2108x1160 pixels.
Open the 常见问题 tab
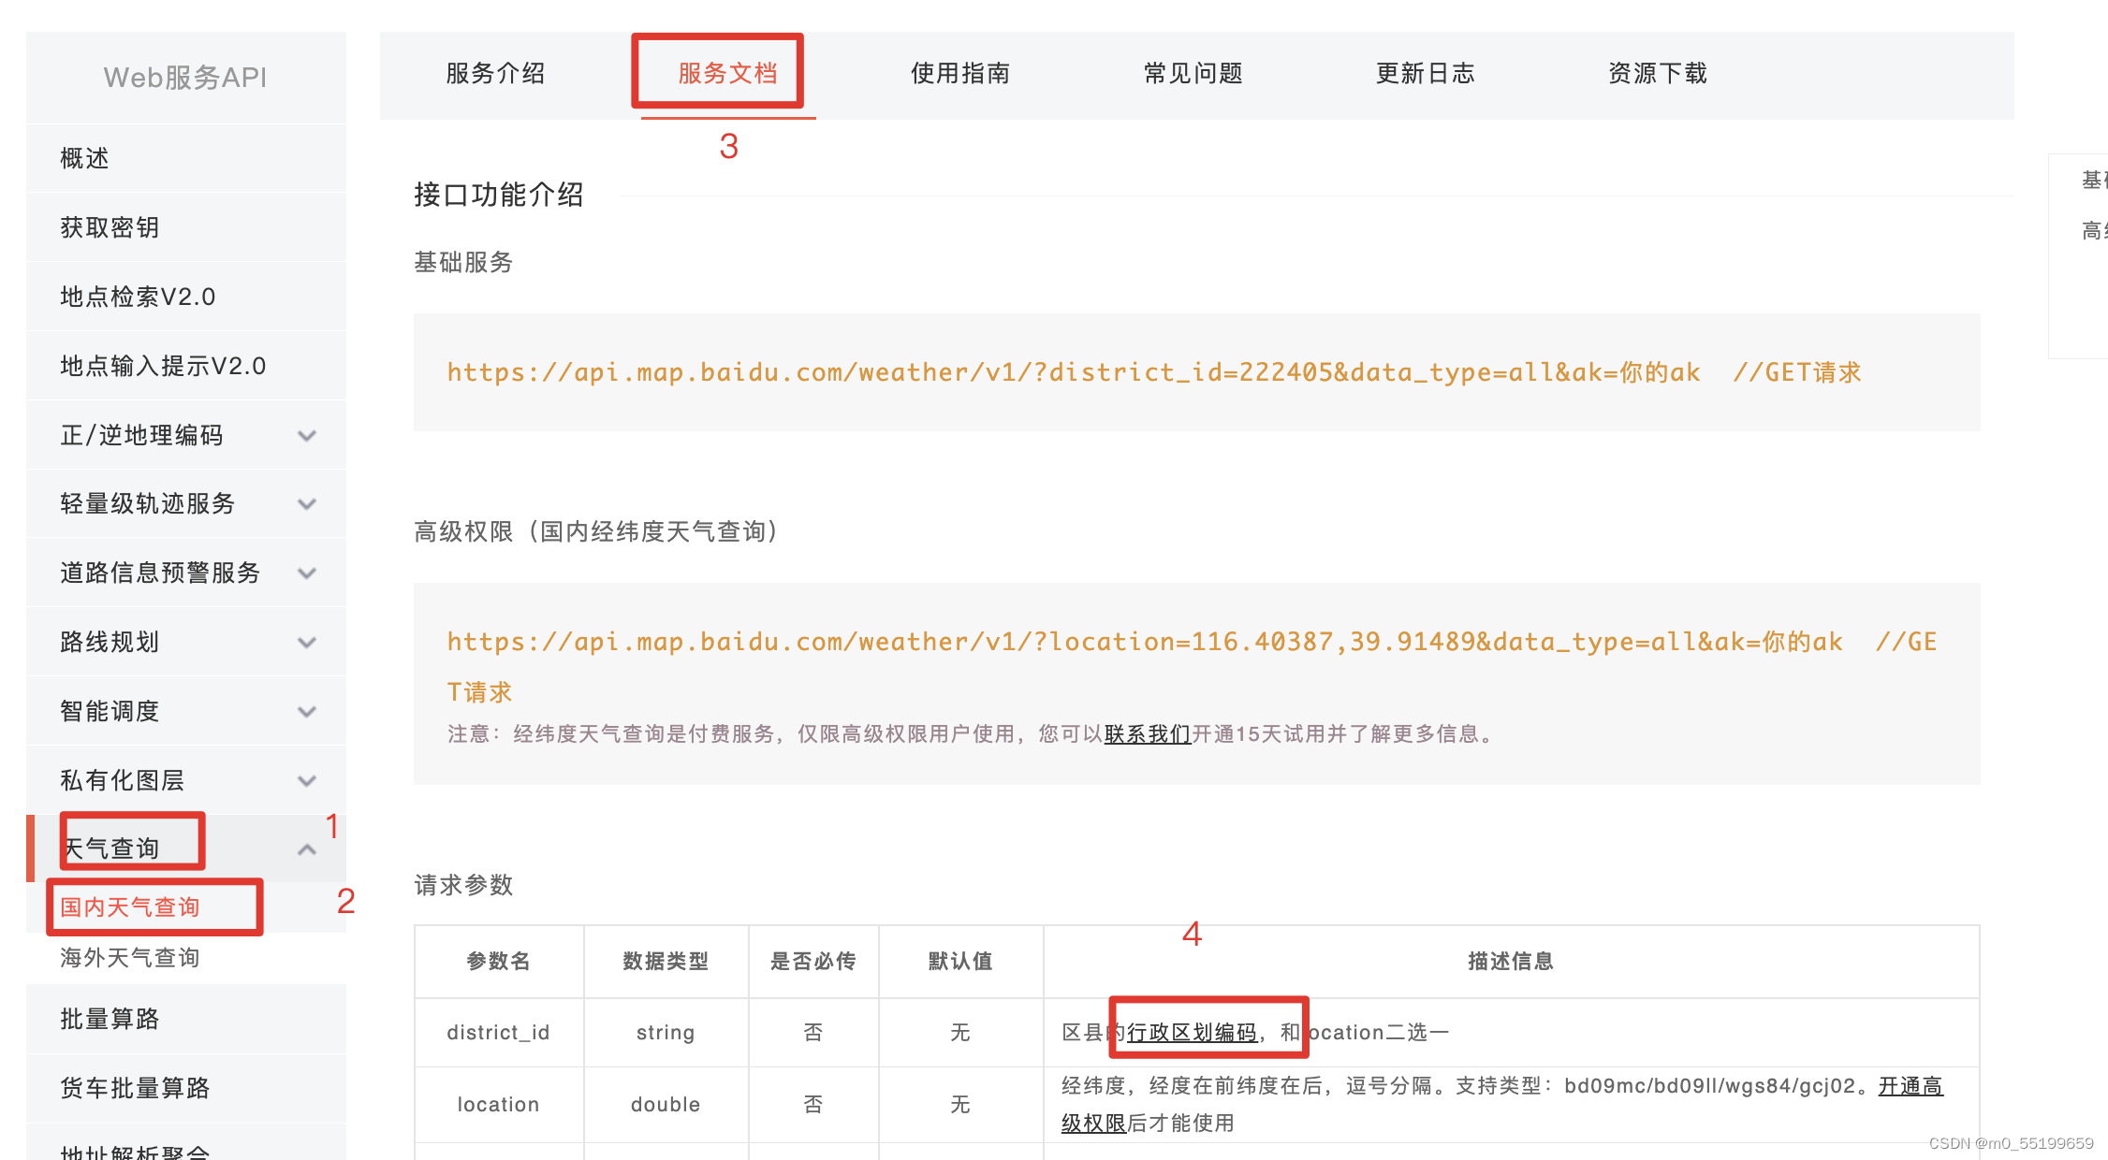coord(1193,74)
